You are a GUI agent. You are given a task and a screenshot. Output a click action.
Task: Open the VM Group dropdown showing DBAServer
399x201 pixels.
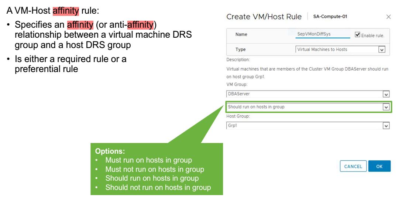tap(308, 94)
